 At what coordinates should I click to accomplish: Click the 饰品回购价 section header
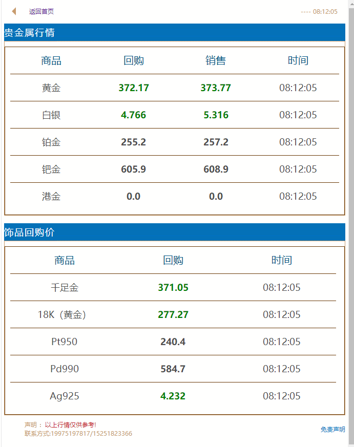click(x=30, y=232)
